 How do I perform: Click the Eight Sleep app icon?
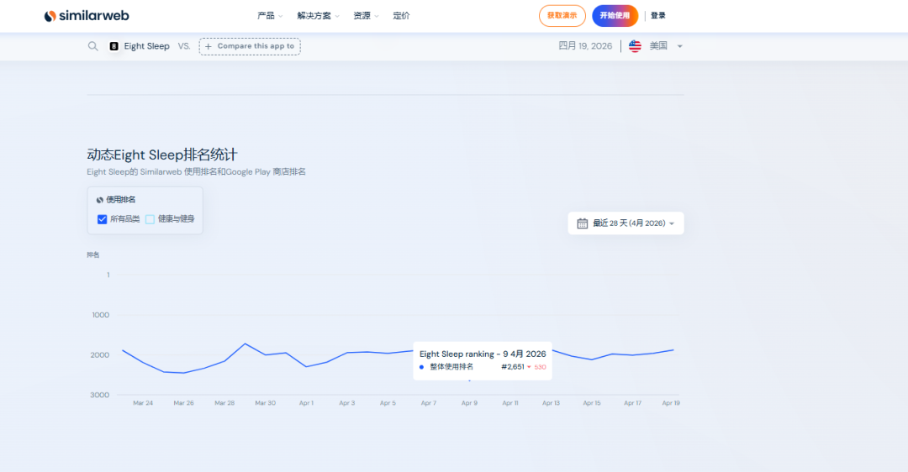point(114,46)
